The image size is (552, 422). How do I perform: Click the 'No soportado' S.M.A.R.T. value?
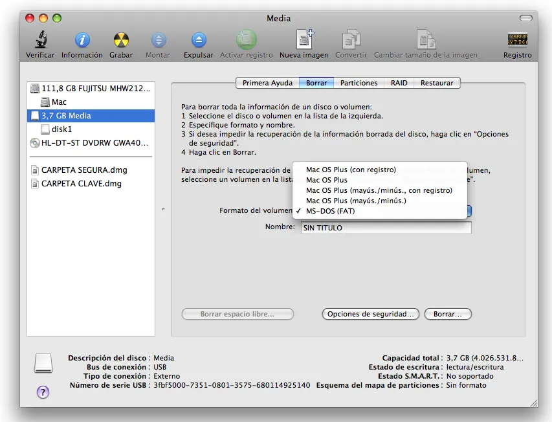(x=470, y=376)
